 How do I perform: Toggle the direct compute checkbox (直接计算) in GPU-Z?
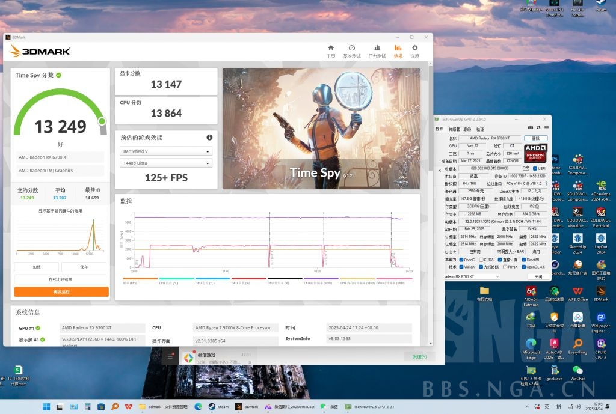pyautogui.click(x=500, y=260)
